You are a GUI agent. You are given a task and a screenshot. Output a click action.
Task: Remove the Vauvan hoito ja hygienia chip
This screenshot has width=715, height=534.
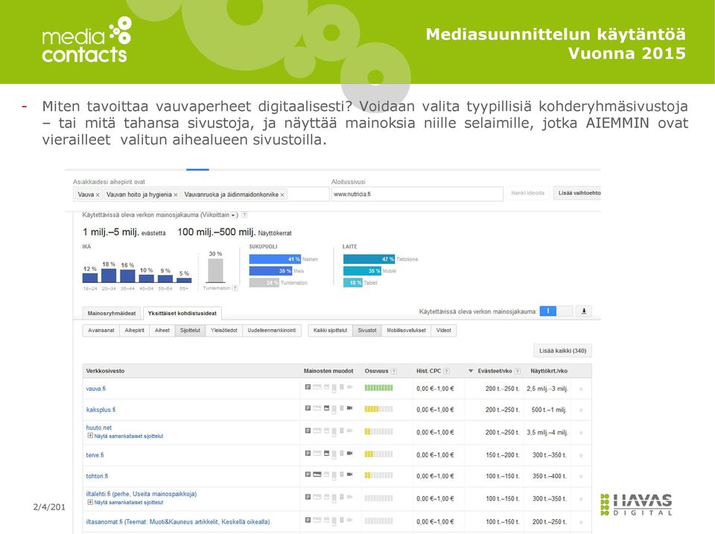tap(176, 194)
